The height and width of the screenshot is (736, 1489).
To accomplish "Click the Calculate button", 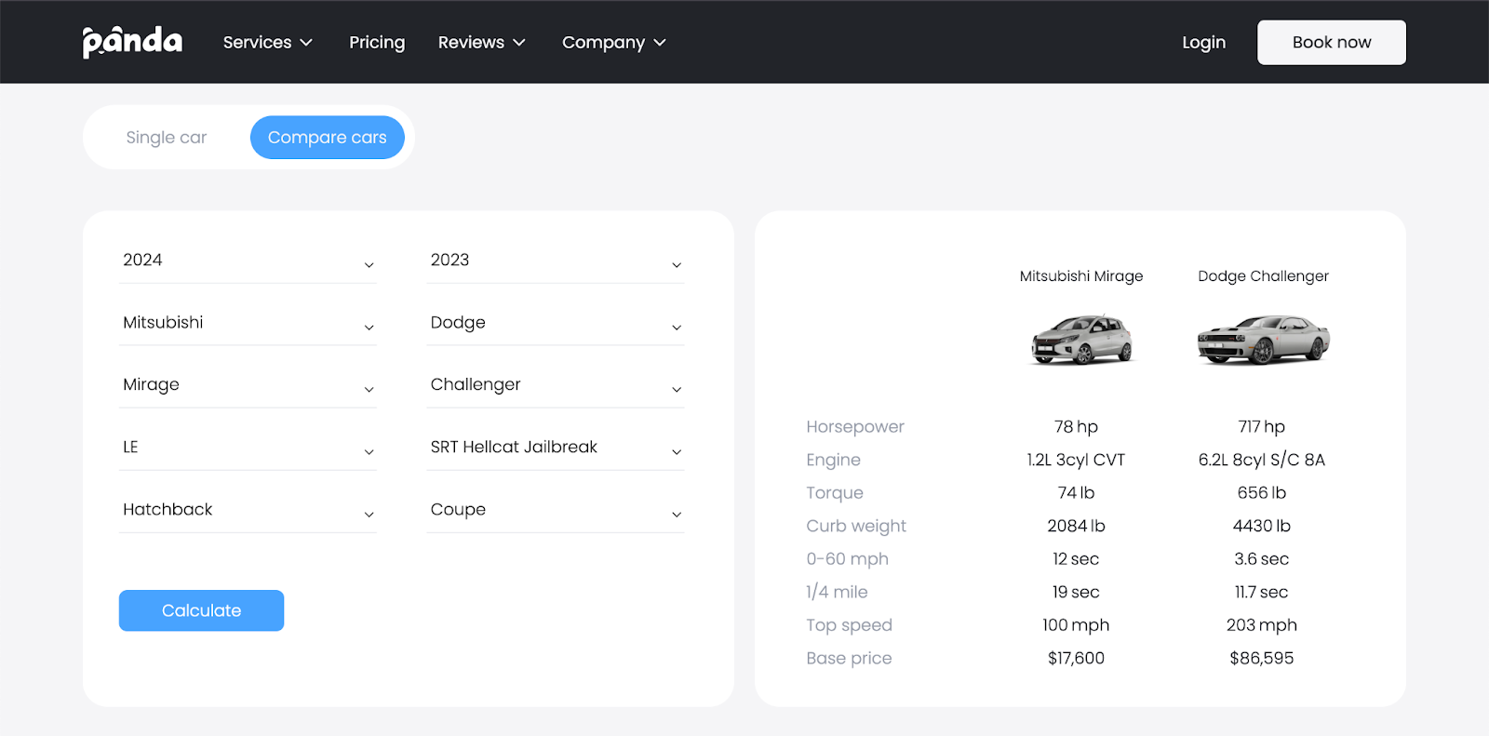I will pyautogui.click(x=201, y=610).
